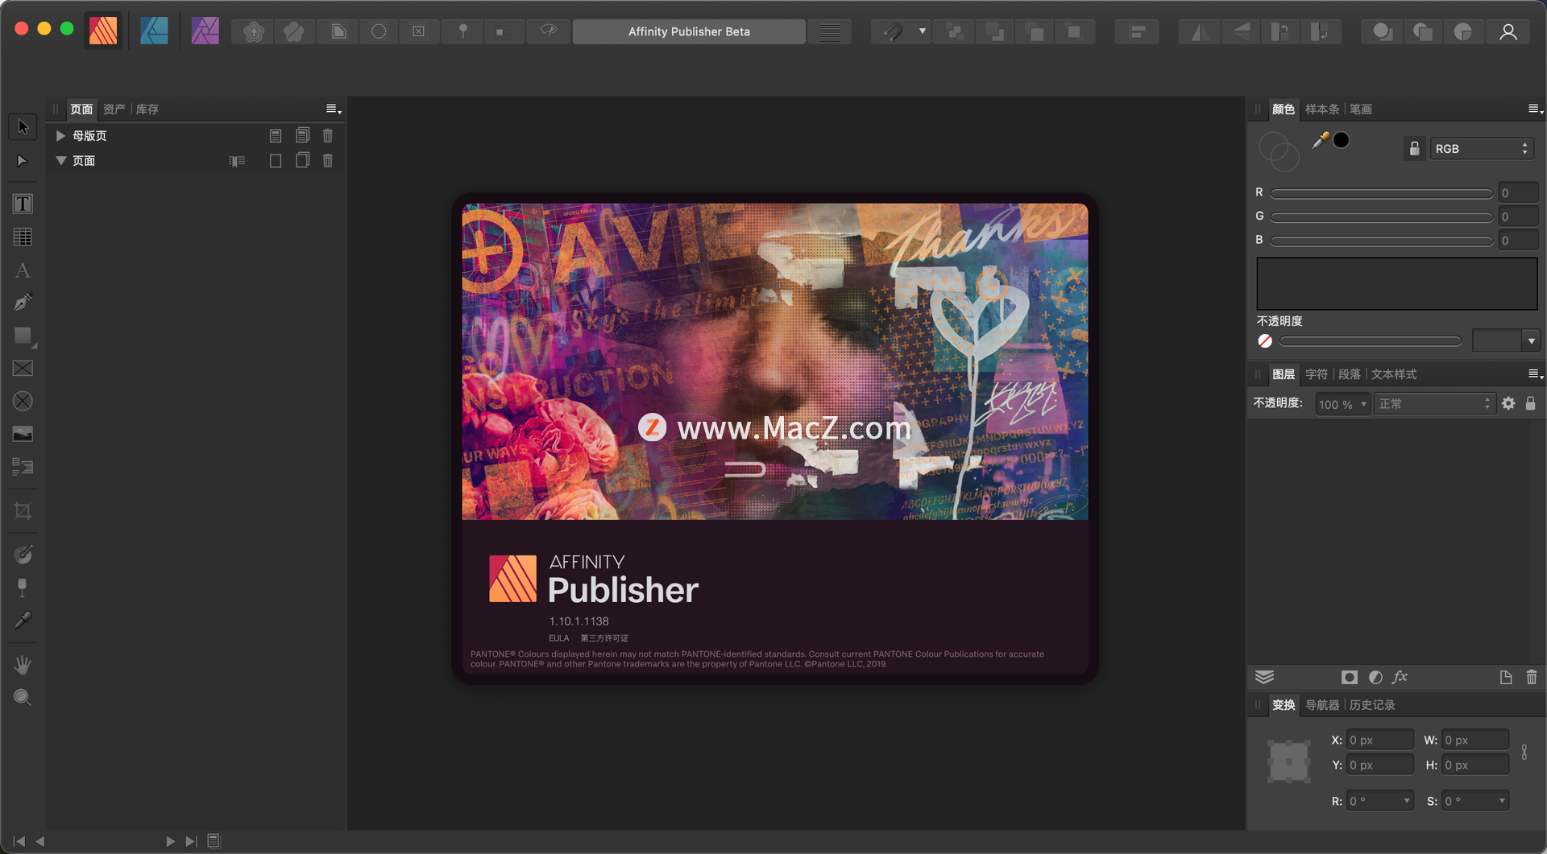Screen dimensions: 1547x854
Task: Switch to Designer persona icon
Action: click(x=154, y=31)
